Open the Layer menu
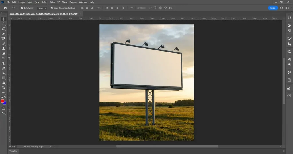 (29, 2)
